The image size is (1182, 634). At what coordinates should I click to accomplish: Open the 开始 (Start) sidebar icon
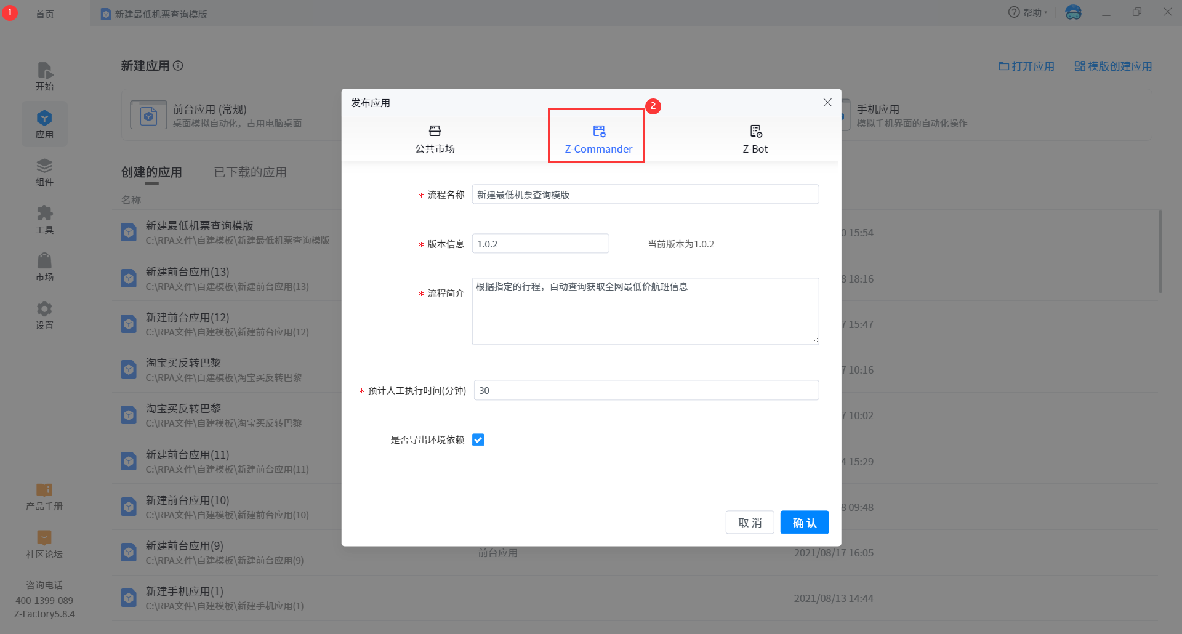44,76
